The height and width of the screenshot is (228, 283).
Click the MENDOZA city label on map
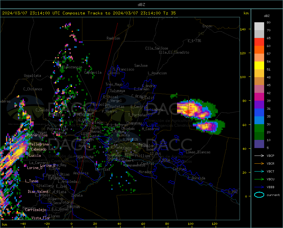point(84,115)
